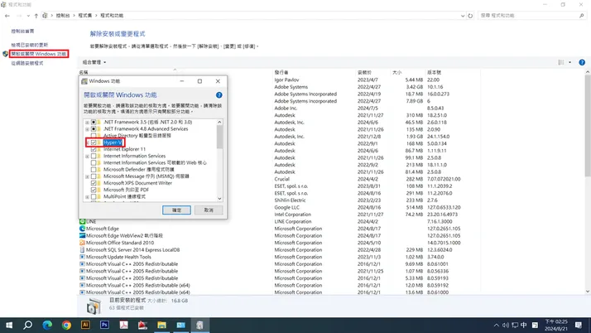This screenshot has height=333, width=591.
Task: Toggle the .NET Framework 3.5 checkbox
Action: tap(94, 123)
